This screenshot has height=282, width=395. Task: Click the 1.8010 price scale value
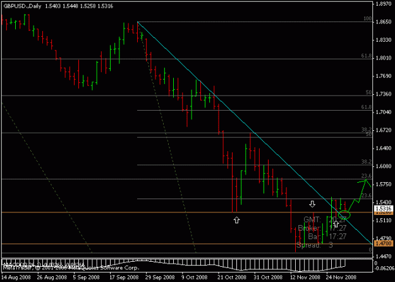[x=384, y=58]
